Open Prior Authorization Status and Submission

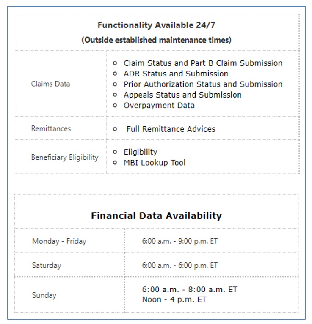click(x=203, y=84)
